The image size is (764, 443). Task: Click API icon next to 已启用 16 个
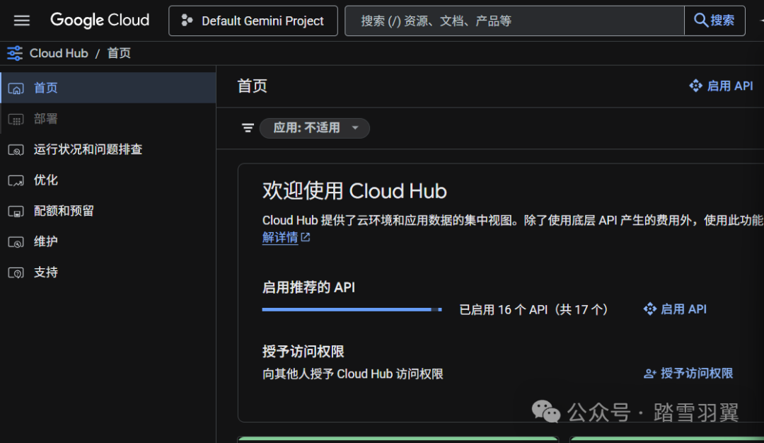tap(650, 309)
